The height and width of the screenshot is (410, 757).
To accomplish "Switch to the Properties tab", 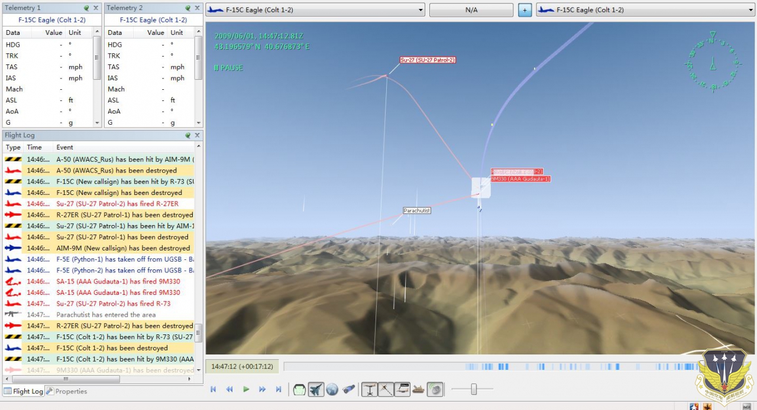I will click(67, 391).
